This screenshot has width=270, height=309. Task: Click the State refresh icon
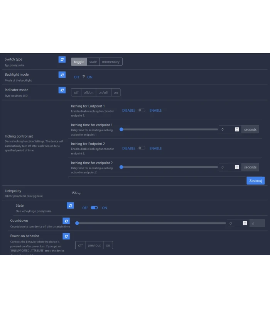coord(70,205)
